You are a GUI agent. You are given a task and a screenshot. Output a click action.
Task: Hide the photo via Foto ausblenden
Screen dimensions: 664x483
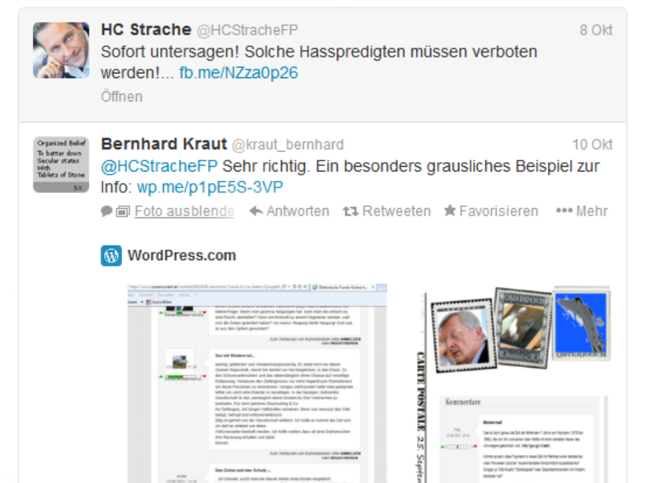click(184, 211)
